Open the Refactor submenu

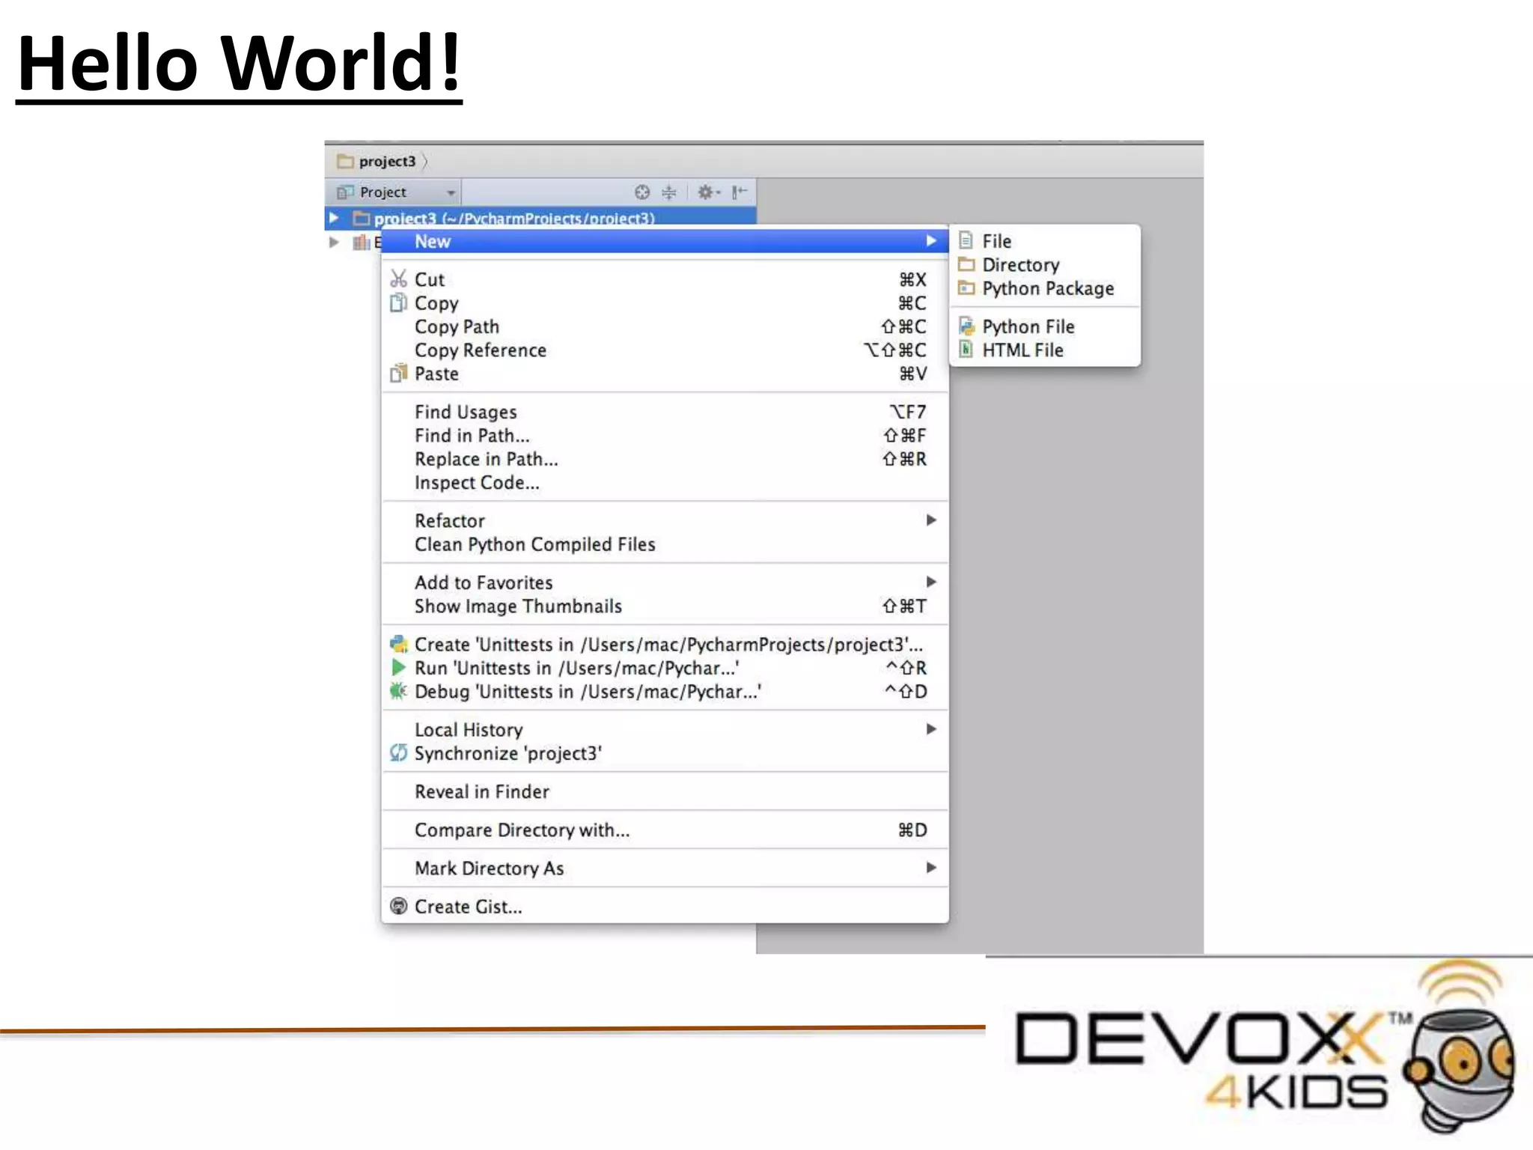tap(449, 521)
